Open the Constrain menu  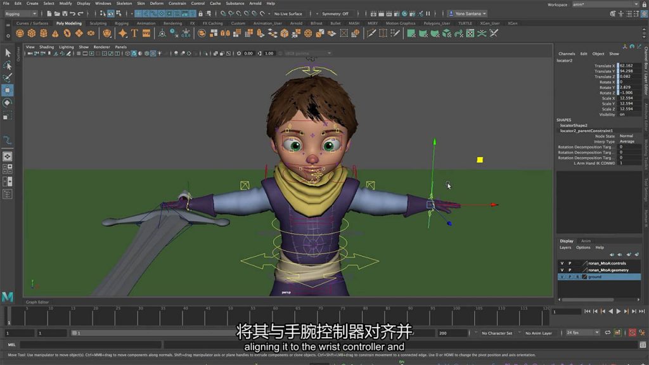(177, 3)
